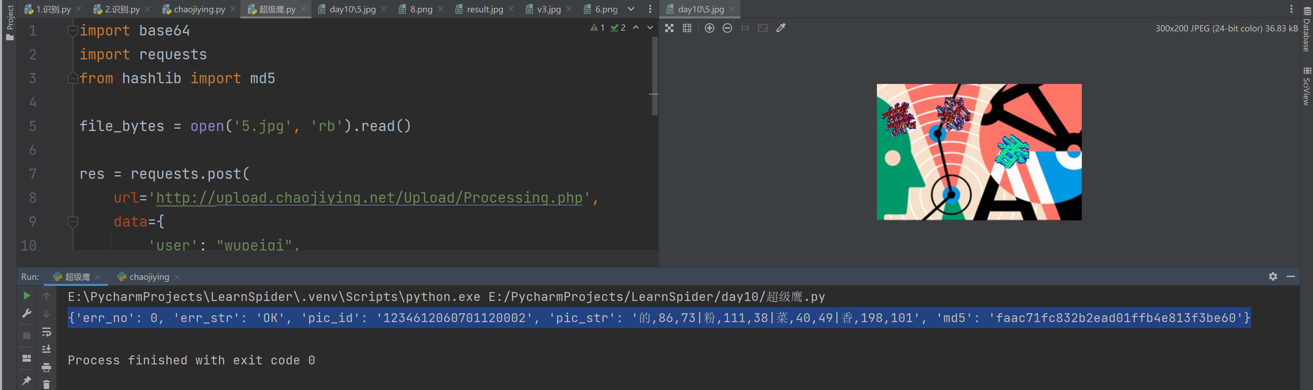
Task: Open left editor tab options menu
Action: (650, 9)
